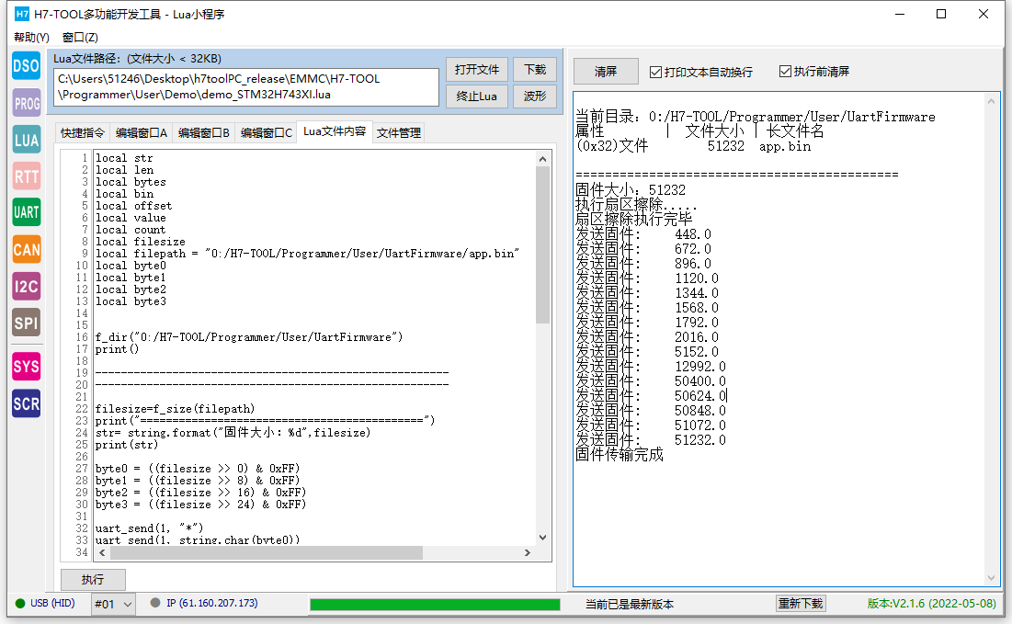Open the SPI tool icon
1012x624 pixels.
click(x=26, y=322)
